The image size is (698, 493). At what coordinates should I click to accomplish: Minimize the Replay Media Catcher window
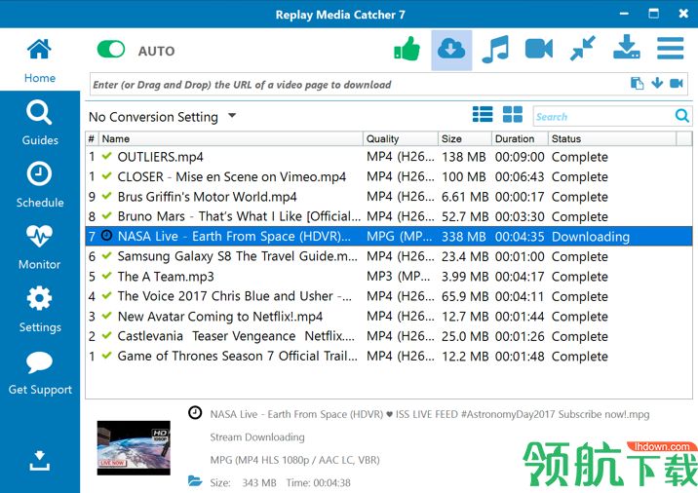tap(624, 14)
